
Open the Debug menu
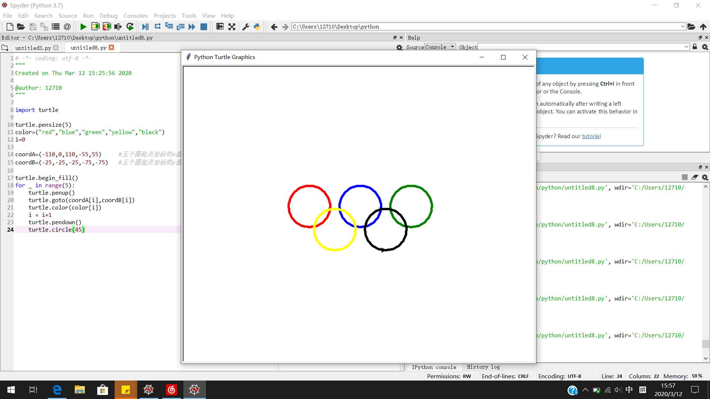[108, 16]
